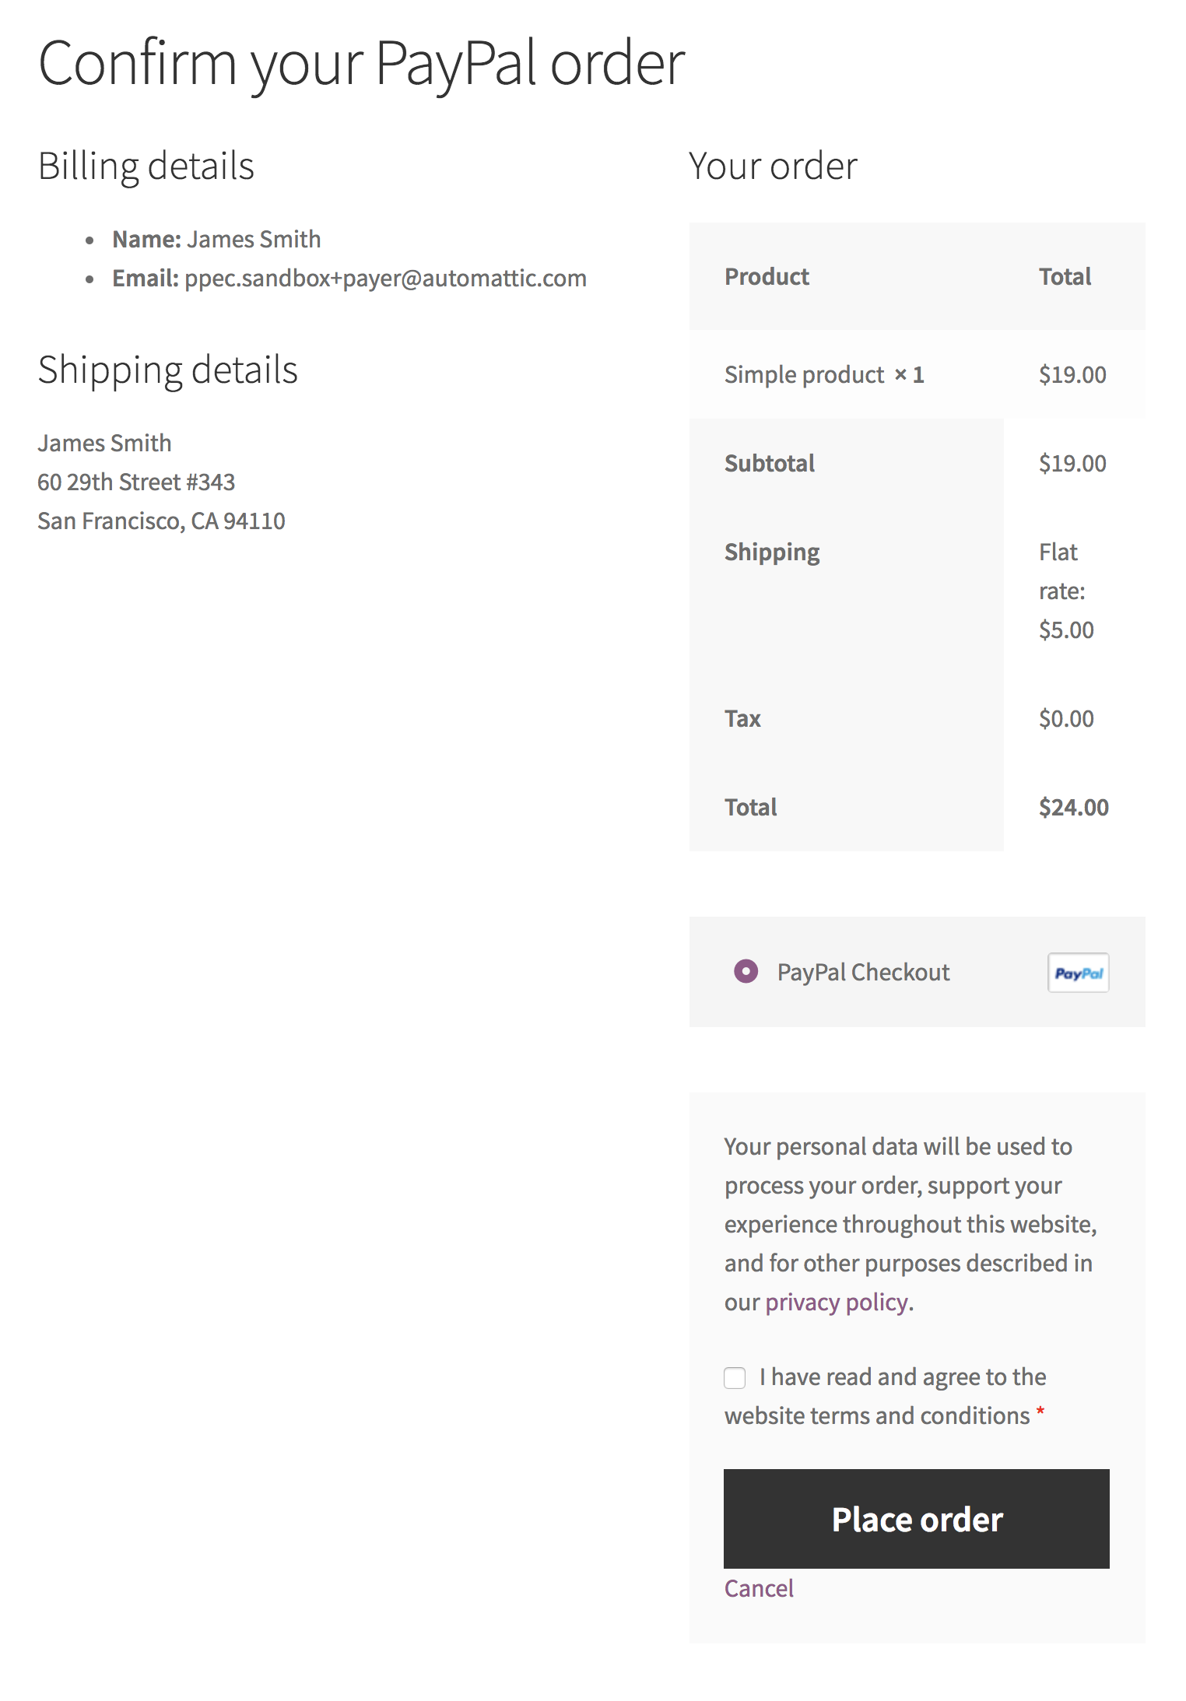
Task: Click the PayPal logo icon
Action: coord(1078,973)
